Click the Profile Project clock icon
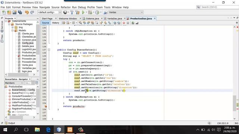This screenshot has width=239, height=134. (x=97, y=12)
